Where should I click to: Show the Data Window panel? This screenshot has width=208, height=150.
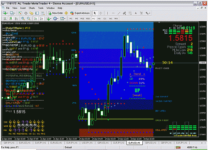coord(26,13)
